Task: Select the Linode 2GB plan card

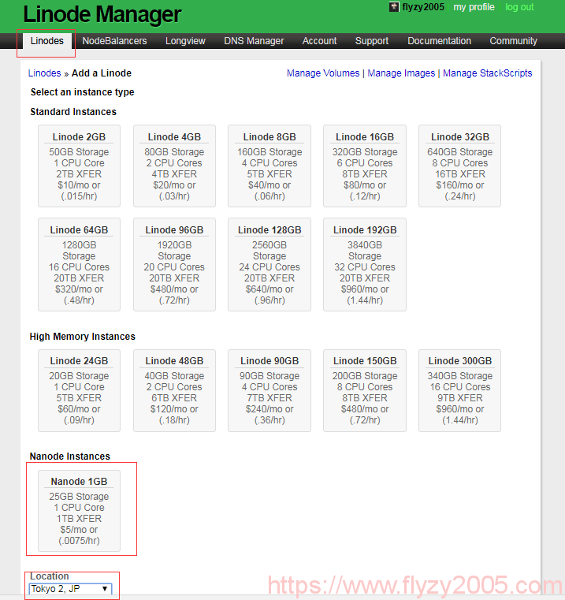Action: click(x=79, y=166)
